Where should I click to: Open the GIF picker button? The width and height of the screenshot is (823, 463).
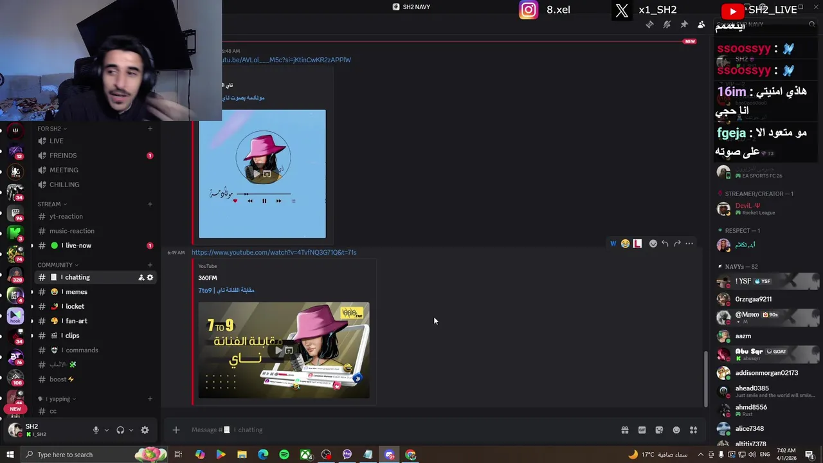(642, 430)
